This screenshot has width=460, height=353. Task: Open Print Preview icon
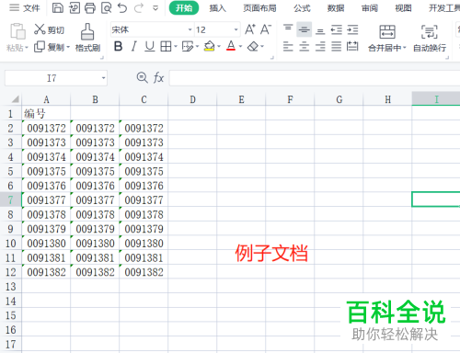[x=106, y=8]
